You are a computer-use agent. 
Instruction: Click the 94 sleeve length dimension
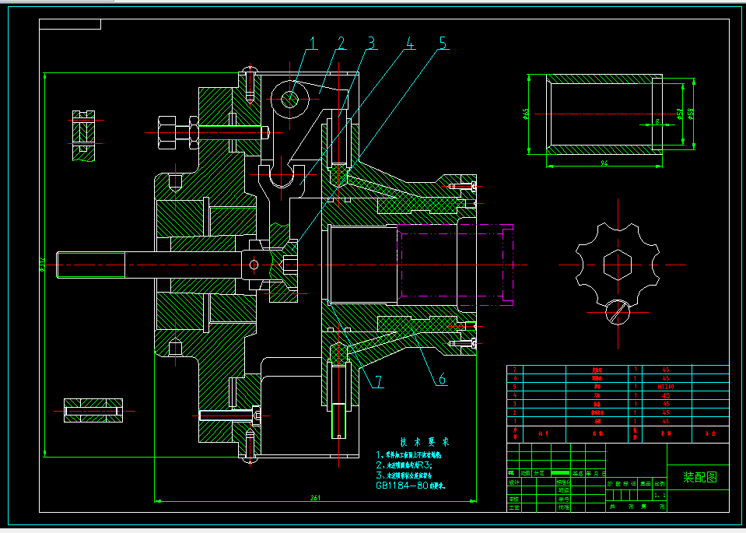pos(604,163)
